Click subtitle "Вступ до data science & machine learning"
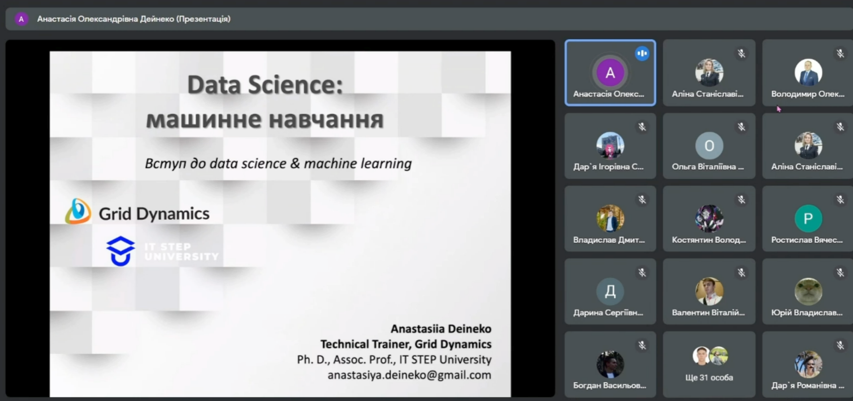 278,164
